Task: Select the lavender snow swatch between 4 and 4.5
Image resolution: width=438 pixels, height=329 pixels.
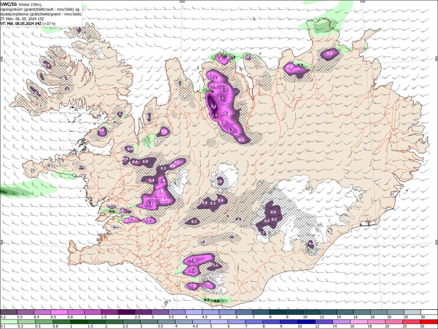Action: (x=193, y=312)
